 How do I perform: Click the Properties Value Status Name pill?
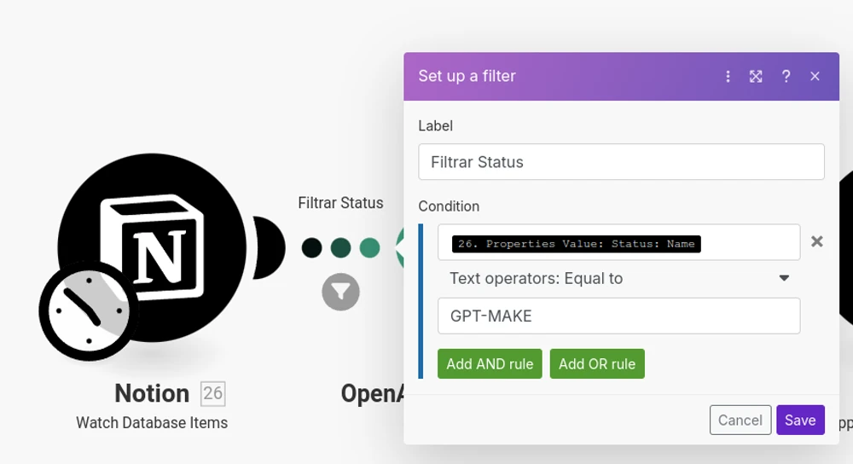pos(576,244)
